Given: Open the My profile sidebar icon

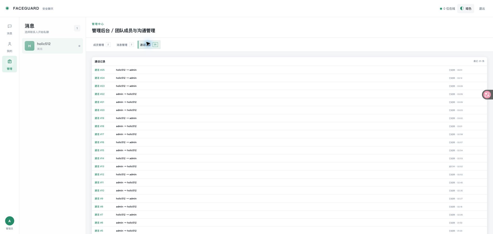Looking at the screenshot, I should tap(9, 47).
